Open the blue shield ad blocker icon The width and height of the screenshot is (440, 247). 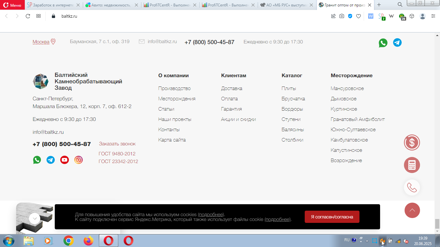[x=350, y=16]
